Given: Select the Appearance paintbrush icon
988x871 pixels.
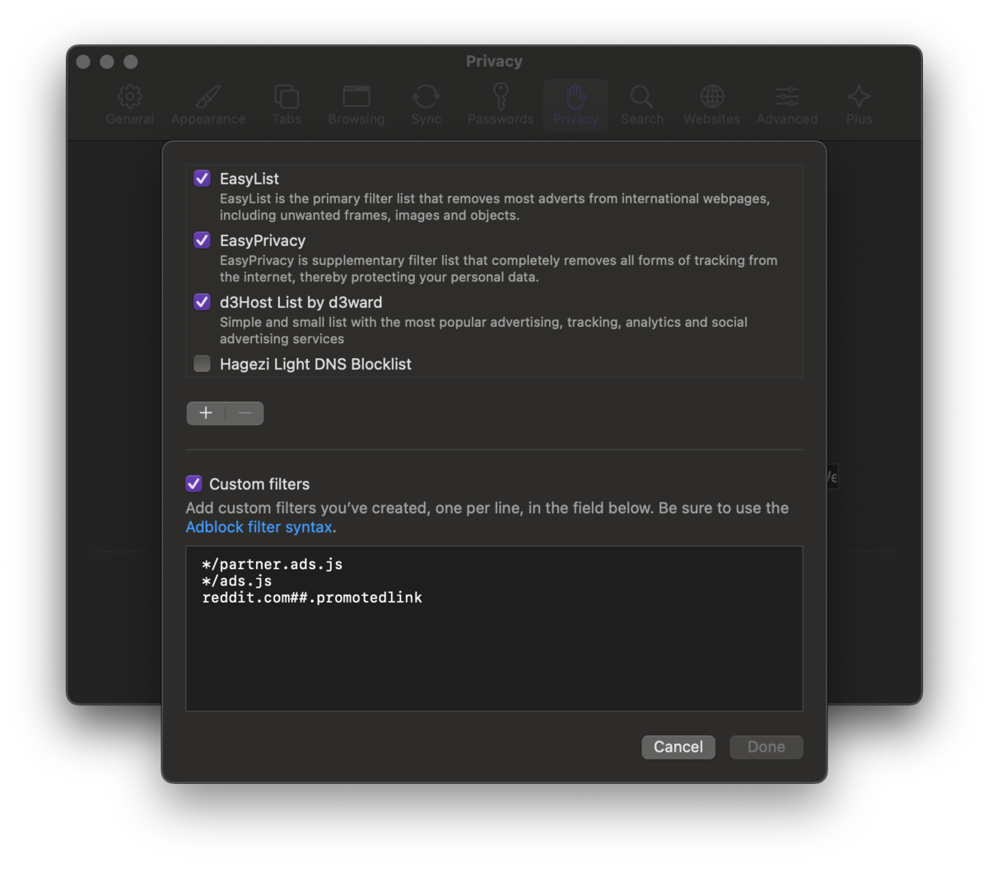Looking at the screenshot, I should click(x=207, y=105).
